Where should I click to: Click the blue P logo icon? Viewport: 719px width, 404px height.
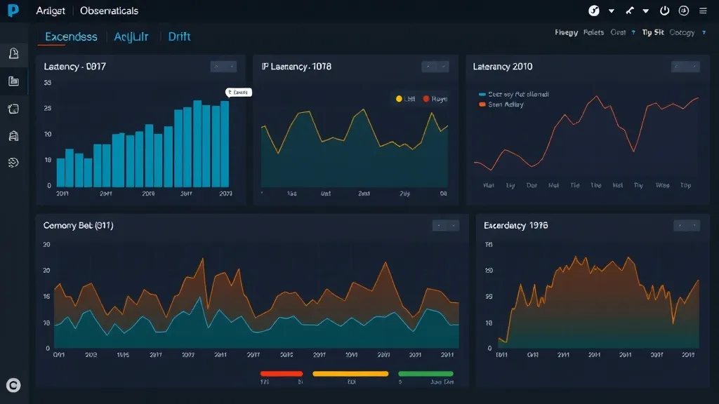[x=13, y=10]
